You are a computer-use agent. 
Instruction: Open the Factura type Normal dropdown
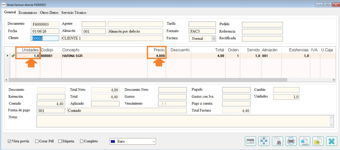click(x=214, y=39)
